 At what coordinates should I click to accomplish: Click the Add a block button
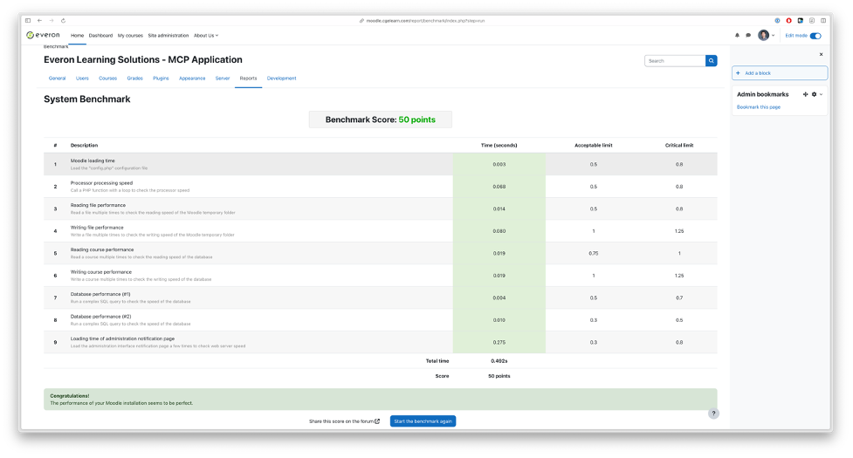coord(779,73)
